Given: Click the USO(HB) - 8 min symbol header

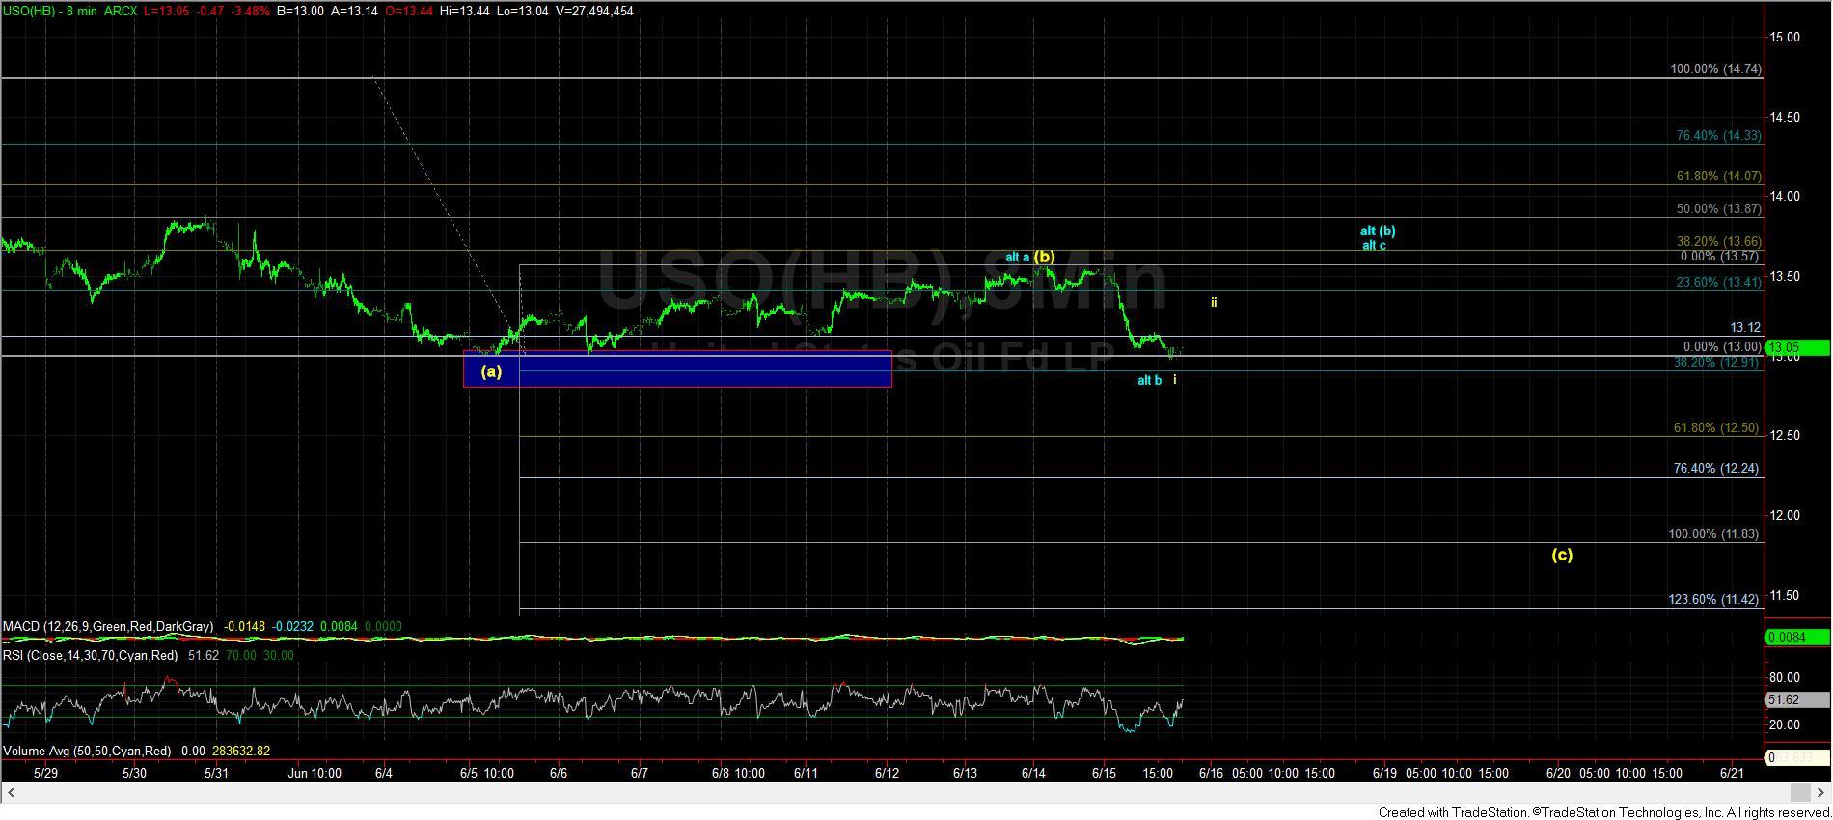Looking at the screenshot, I should (49, 11).
